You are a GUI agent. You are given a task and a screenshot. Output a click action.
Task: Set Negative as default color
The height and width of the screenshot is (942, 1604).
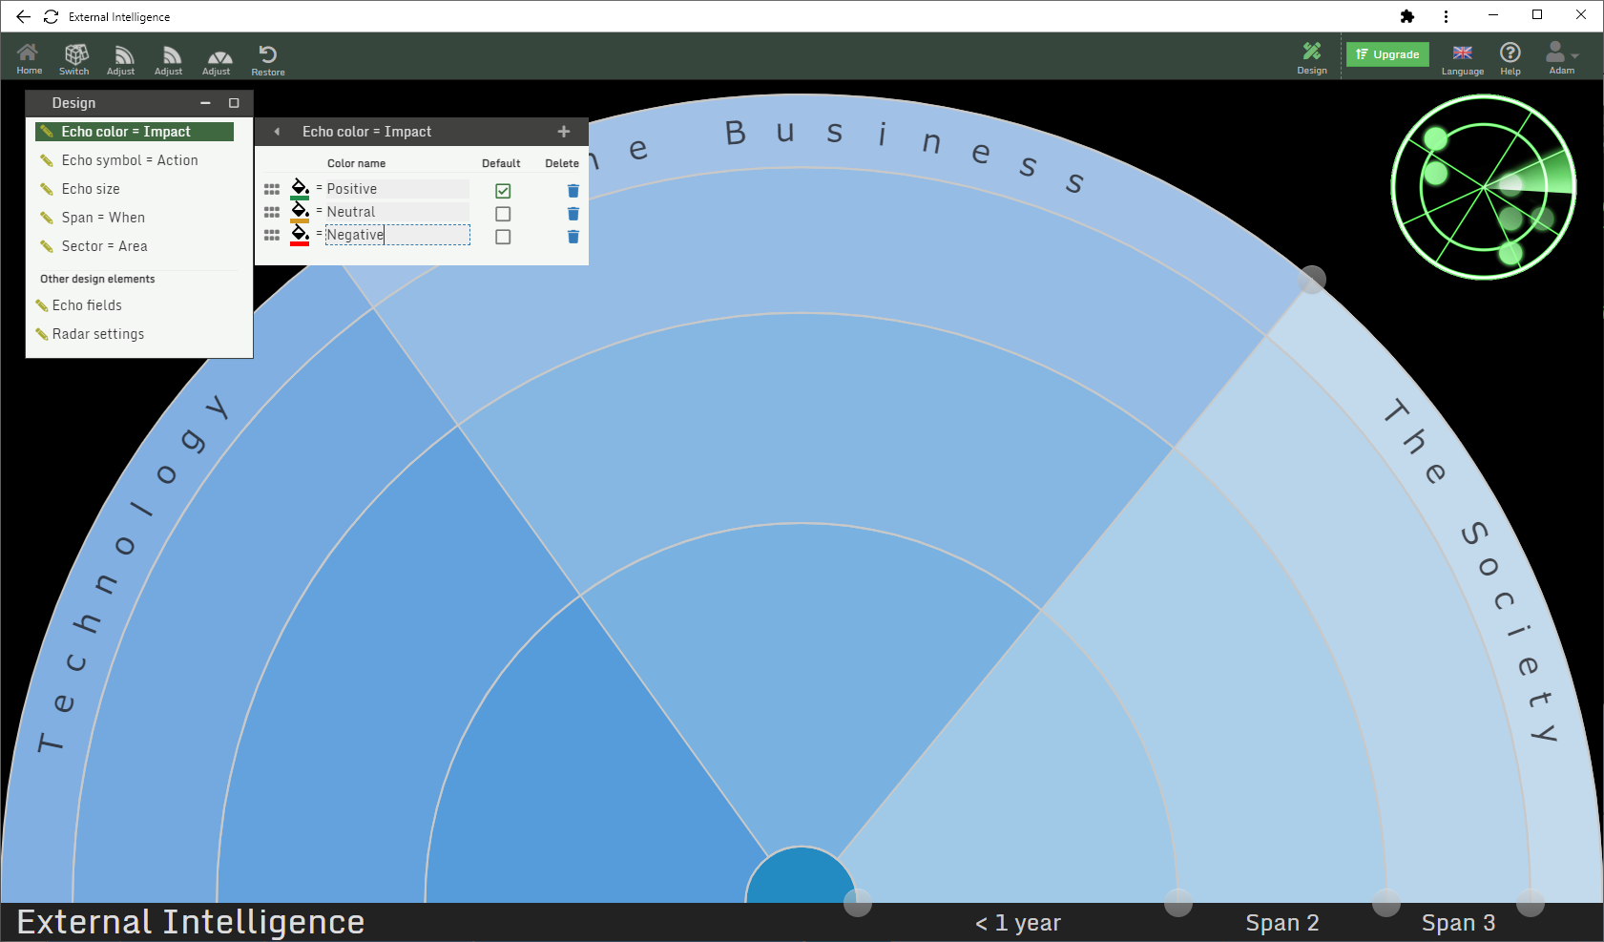click(x=503, y=237)
